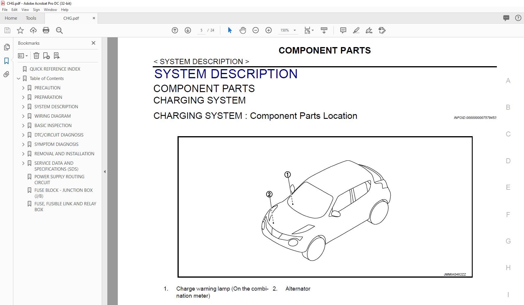
Task: Open the Sign menu
Action: (x=36, y=10)
